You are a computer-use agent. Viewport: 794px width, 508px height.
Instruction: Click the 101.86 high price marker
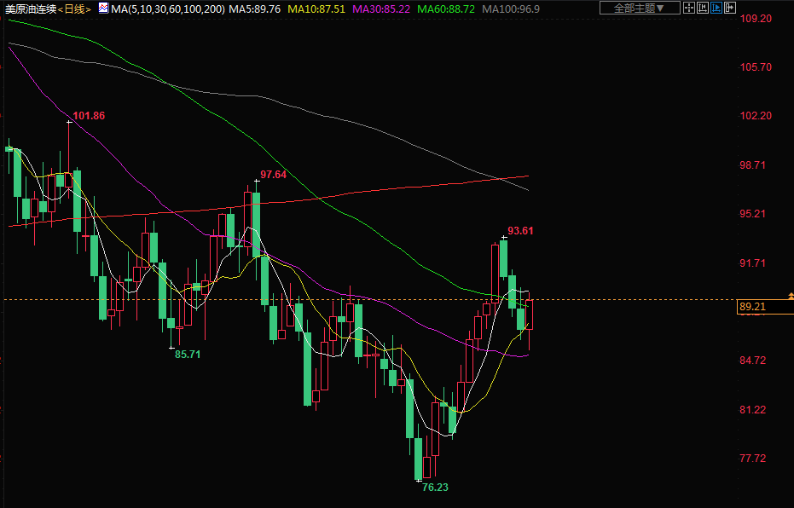[89, 115]
